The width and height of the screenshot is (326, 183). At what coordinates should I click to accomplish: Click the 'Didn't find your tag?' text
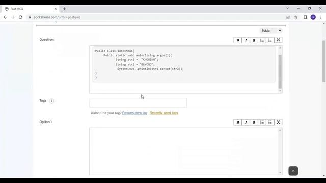coord(106,113)
